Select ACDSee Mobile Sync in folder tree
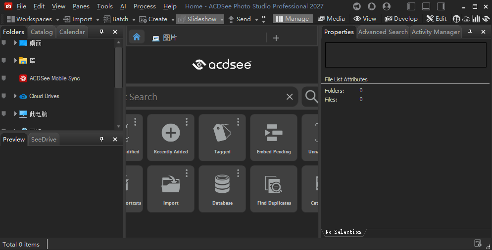This screenshot has width=492, height=250. point(54,78)
